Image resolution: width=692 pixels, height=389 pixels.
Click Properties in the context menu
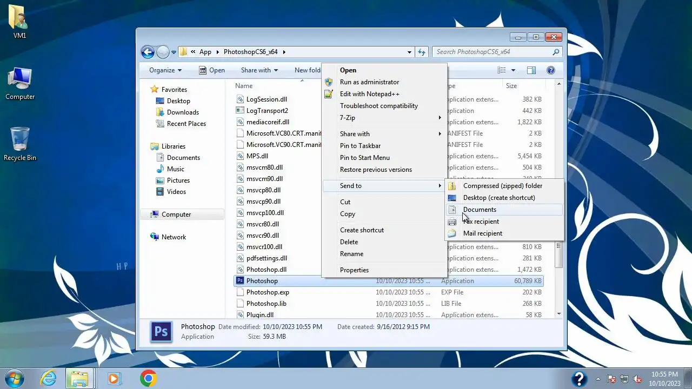[354, 270]
